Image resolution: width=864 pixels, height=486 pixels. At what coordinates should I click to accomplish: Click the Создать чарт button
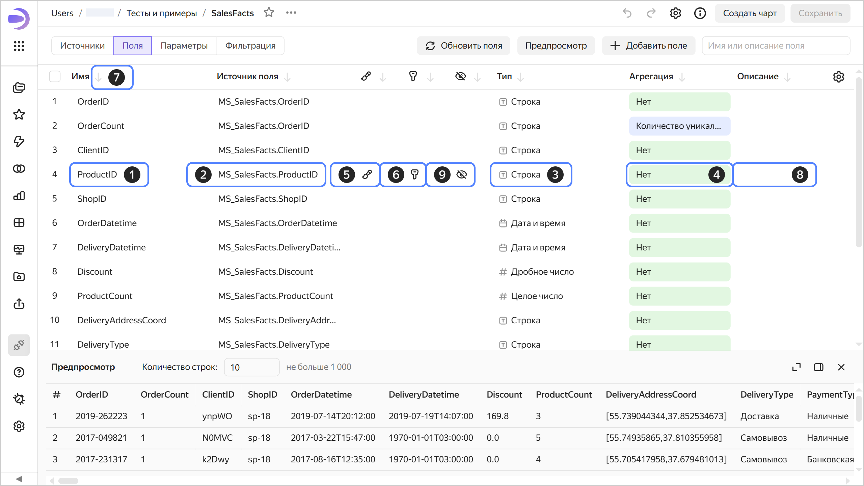click(x=750, y=13)
